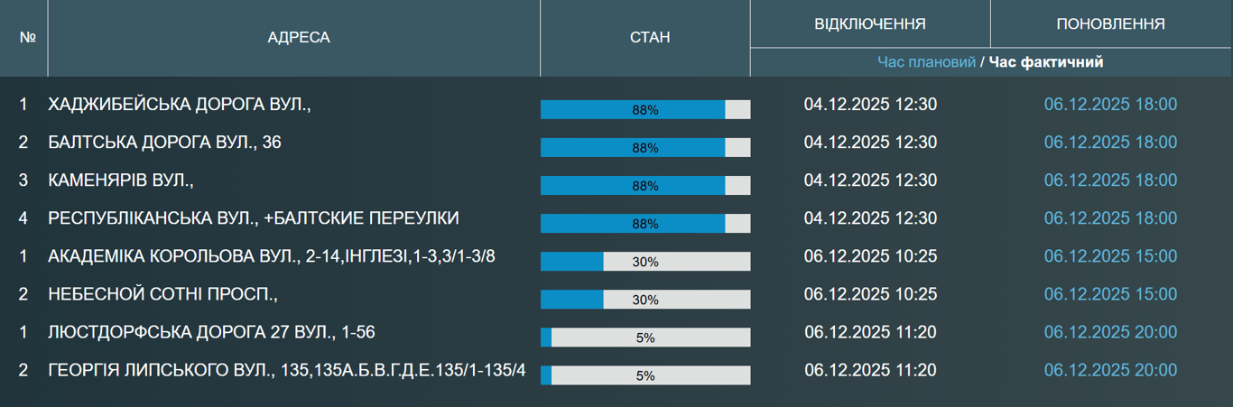This screenshot has width=1233, height=407.
Task: Click the 30% progress bar for Академіка Корольова
Action: 645,262
